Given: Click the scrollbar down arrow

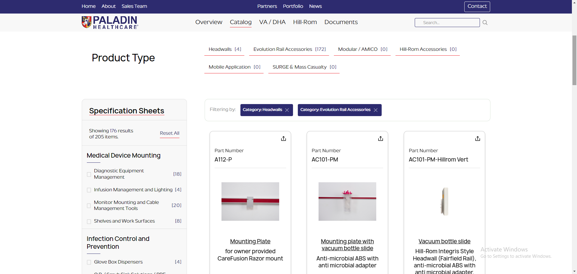Looking at the screenshot, I should 574,271.
